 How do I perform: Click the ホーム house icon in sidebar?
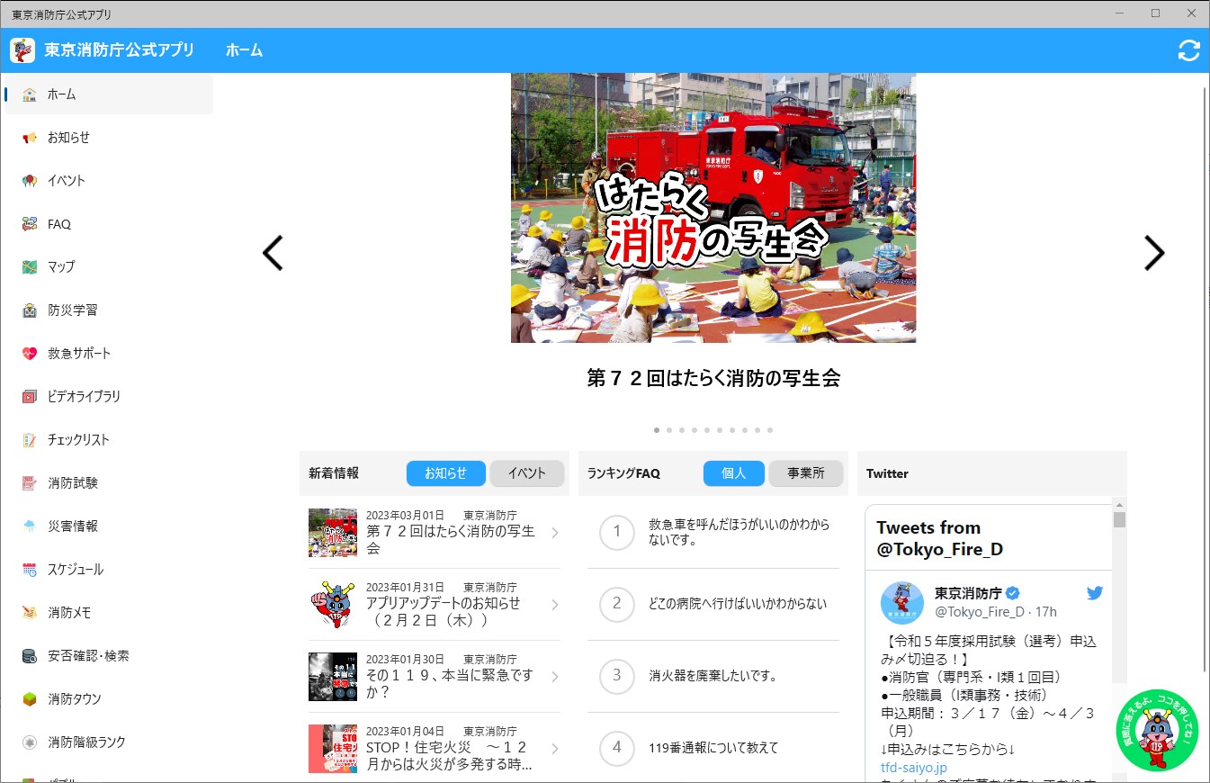(30, 94)
